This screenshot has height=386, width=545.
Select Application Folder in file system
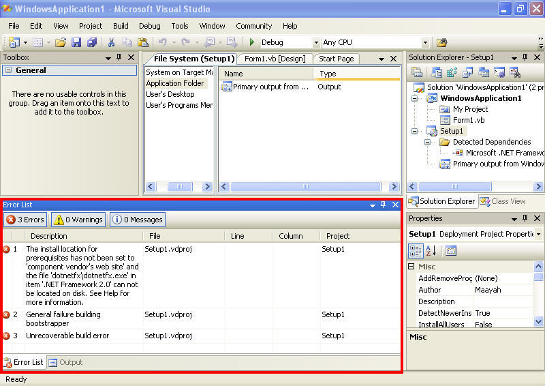coord(175,83)
